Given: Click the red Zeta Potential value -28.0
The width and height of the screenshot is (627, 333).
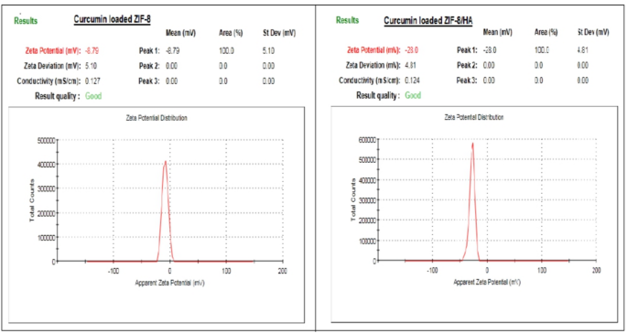Looking at the screenshot, I should [x=412, y=50].
